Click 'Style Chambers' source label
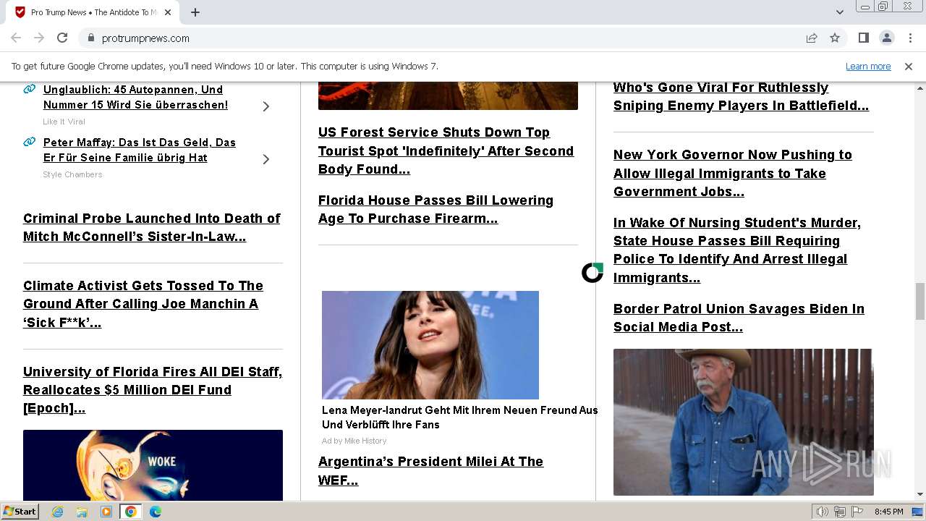926x521 pixels. pyautogui.click(x=72, y=174)
